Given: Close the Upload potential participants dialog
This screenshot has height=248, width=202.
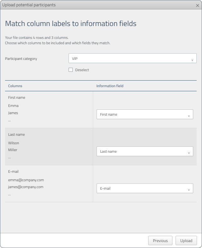Looking at the screenshot, I should [197, 6].
